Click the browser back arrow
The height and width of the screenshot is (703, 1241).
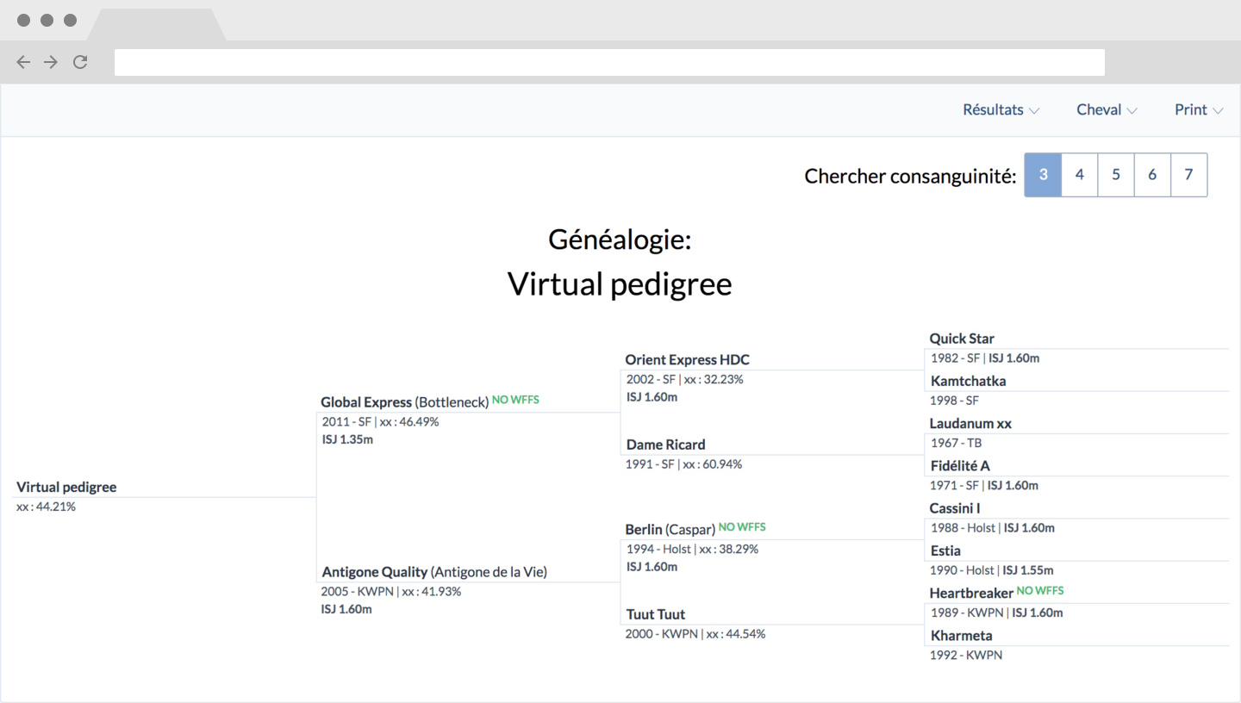point(23,62)
